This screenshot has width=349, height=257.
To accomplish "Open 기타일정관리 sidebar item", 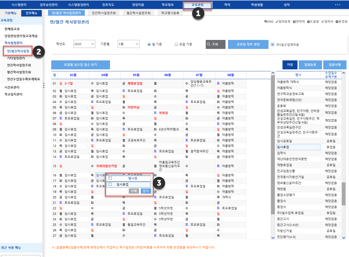I will 16,58.
